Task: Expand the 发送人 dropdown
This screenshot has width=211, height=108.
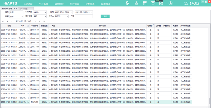Action: [68, 16]
